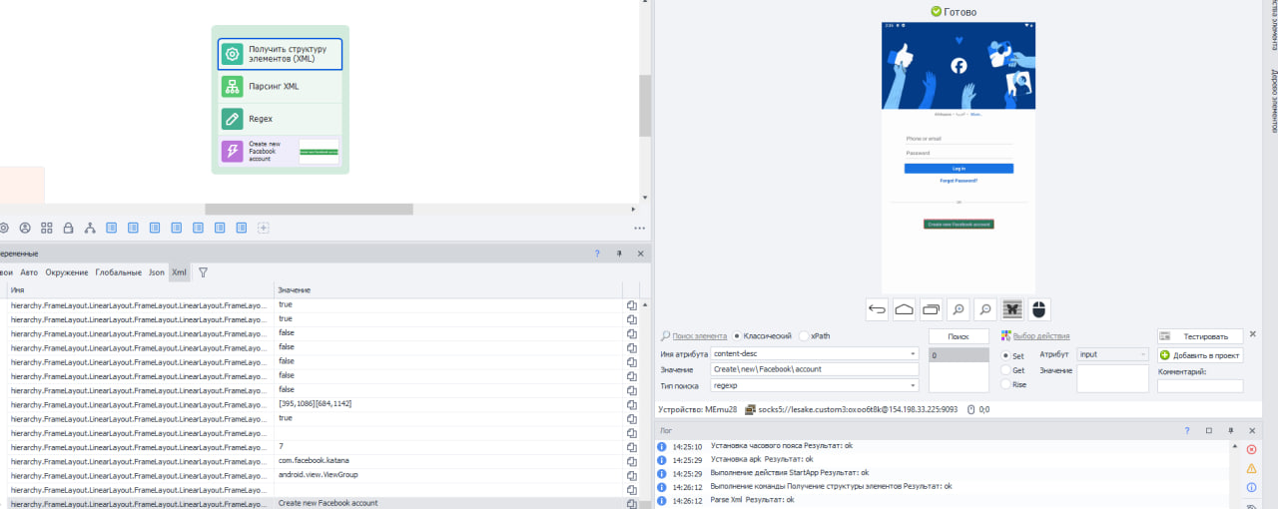This screenshot has height=509, width=1278.
Task: Click the "Добавить в проект" button
Action: tap(1201, 355)
